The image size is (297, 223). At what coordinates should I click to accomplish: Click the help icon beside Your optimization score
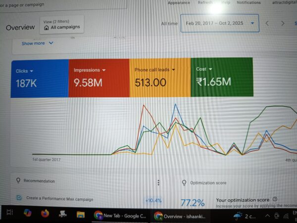click(x=275, y=199)
